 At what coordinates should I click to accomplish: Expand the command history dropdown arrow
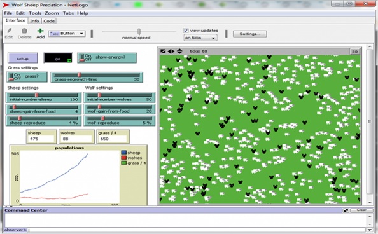click(370, 230)
